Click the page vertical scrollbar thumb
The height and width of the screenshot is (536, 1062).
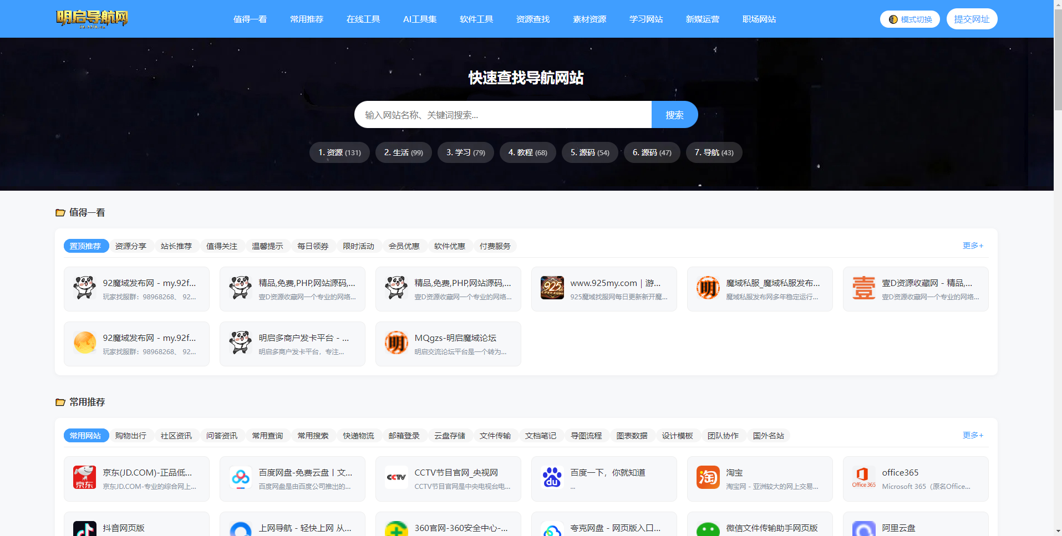pos(1058,60)
